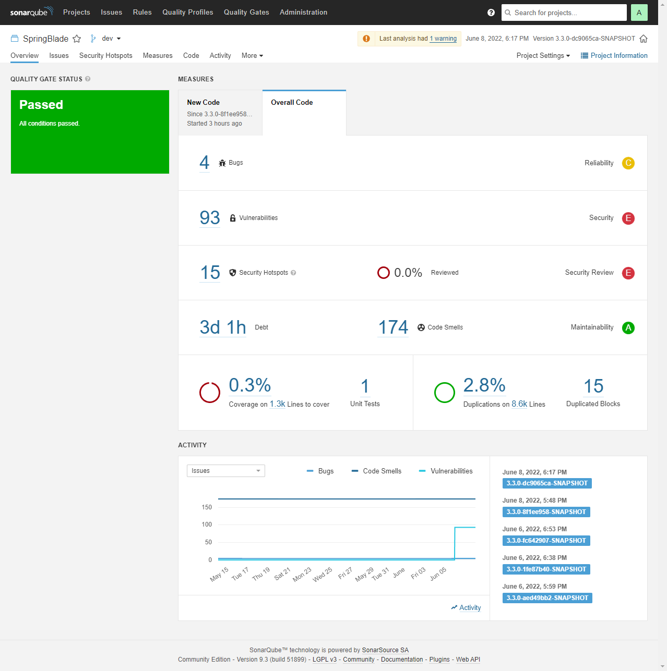Open the 4 bugs count
This screenshot has width=667, height=671.
(205, 163)
